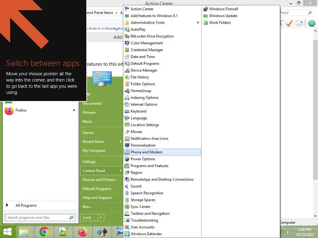
Task: Click the Sync Center green icon
Action: pos(127,207)
